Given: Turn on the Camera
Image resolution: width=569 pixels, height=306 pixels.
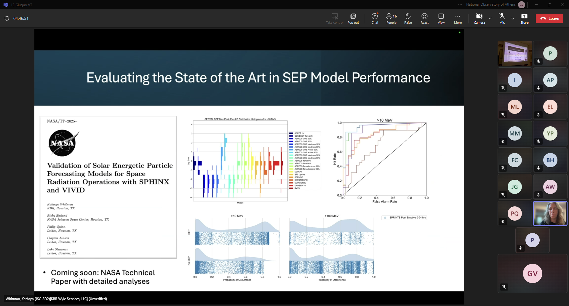Looking at the screenshot, I should pos(480,18).
